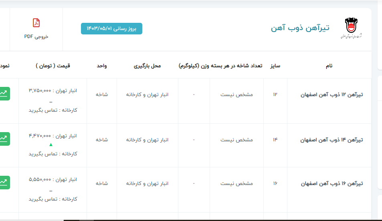Click the خروجی PDF label

pos(36,36)
